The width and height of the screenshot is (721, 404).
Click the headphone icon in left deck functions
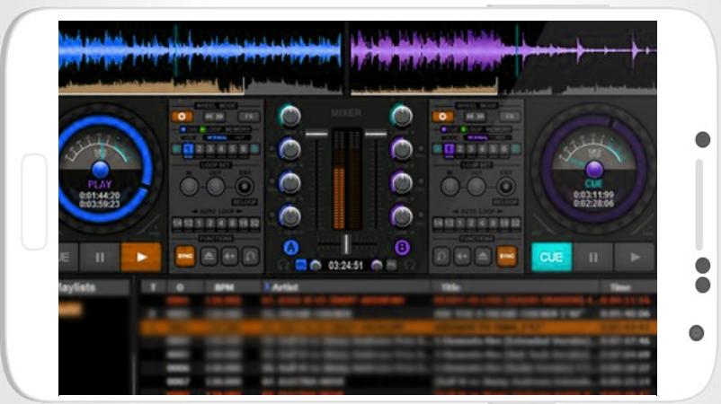[x=251, y=256]
